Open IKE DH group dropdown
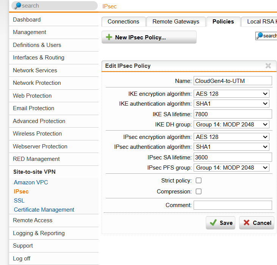The height and width of the screenshot is (265, 277). coord(232,124)
